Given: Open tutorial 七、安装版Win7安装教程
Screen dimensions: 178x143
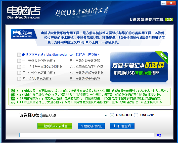Looking at the screenshot, I should pos(87,73).
